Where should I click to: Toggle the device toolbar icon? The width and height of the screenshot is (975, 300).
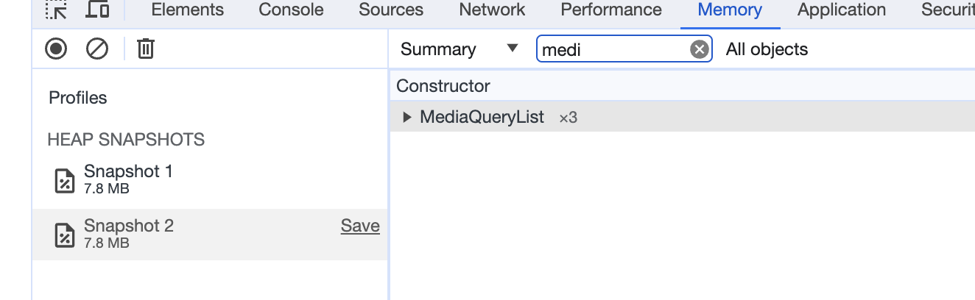97,10
